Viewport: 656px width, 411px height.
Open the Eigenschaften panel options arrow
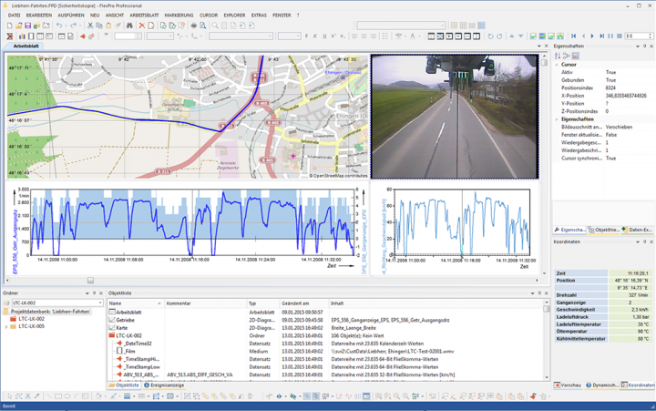[638, 46]
